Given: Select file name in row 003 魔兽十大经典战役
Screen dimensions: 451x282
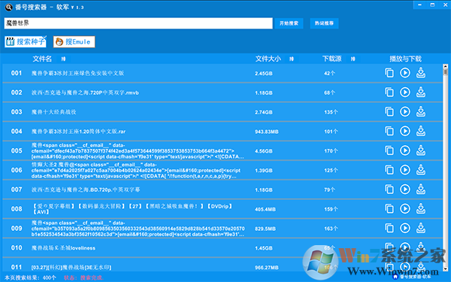Looking at the screenshot, I should click(x=54, y=112).
